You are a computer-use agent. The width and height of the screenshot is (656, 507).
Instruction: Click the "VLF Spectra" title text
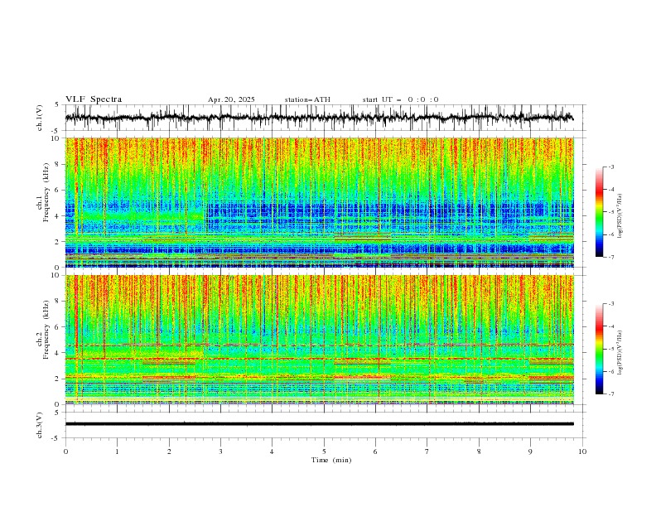tap(94, 99)
